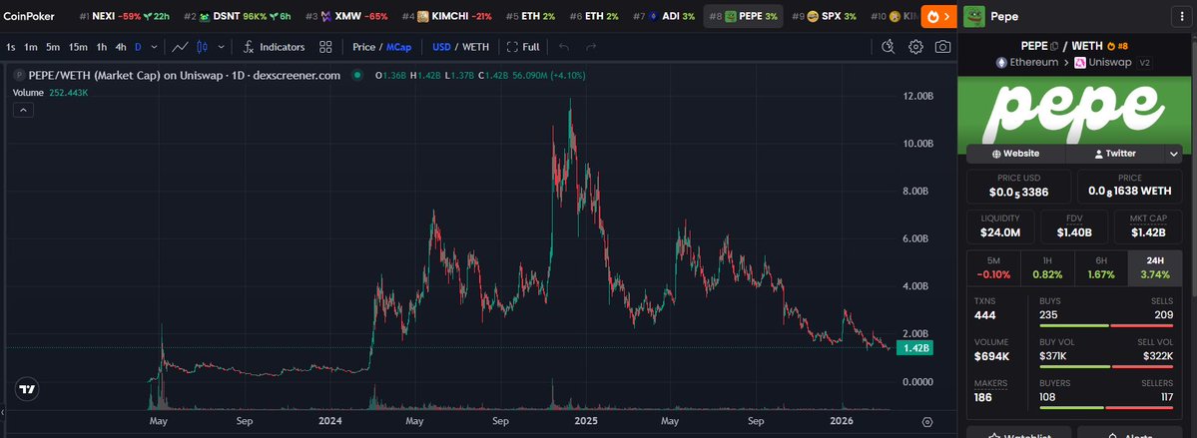Click the #8 trending rank badge
Viewport: 1197px width, 438px height.
coord(1117,46)
